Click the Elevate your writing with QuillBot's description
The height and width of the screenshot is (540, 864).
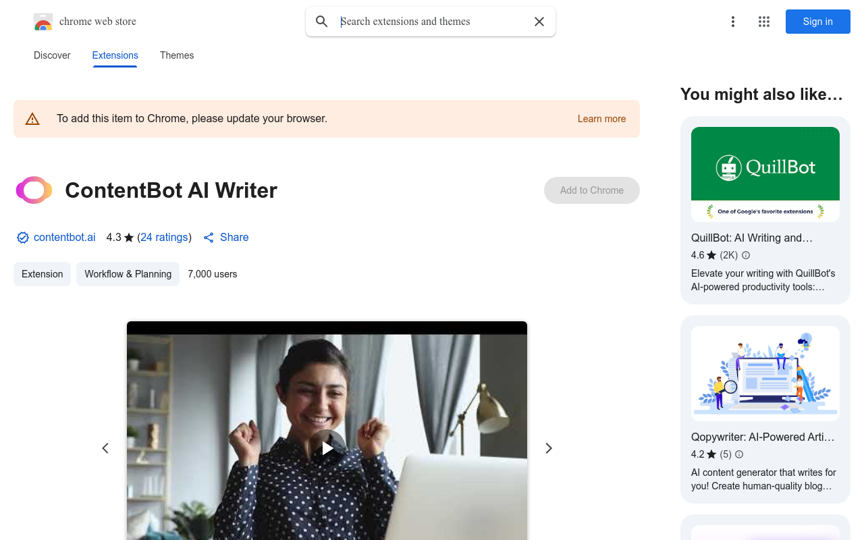763,280
